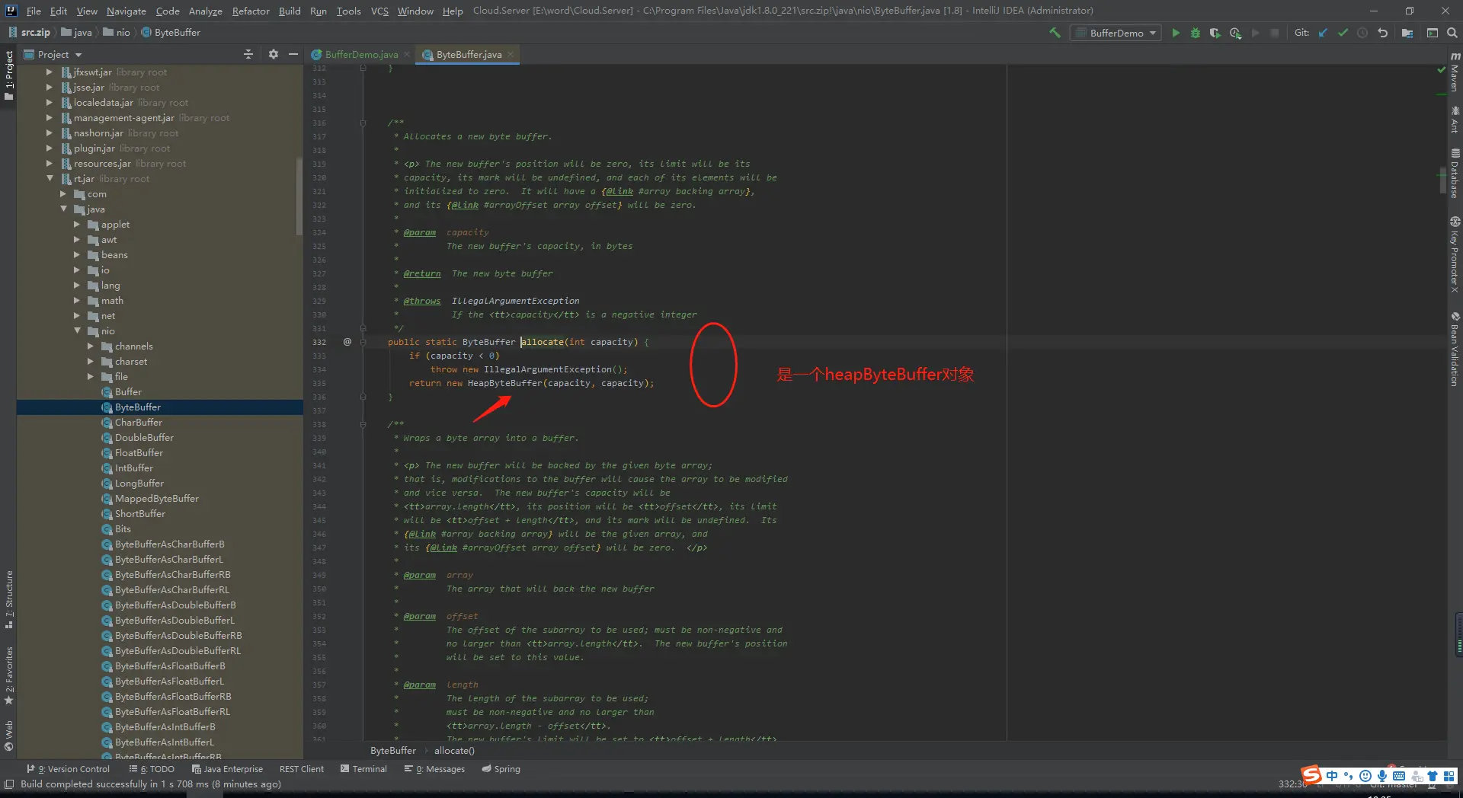1463x798 pixels.
Task: Run BufferDemo with the green play icon
Action: tap(1176, 33)
